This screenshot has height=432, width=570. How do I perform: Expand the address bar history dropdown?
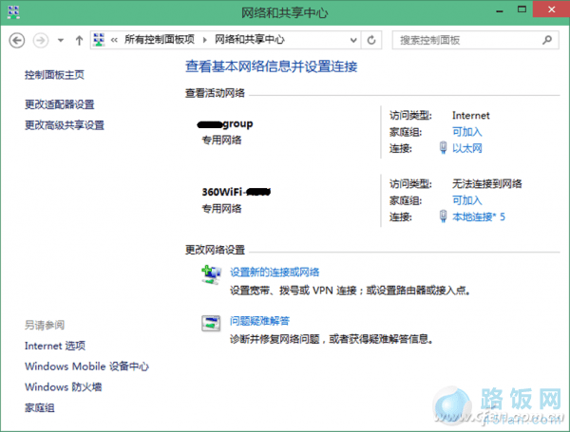click(x=353, y=40)
